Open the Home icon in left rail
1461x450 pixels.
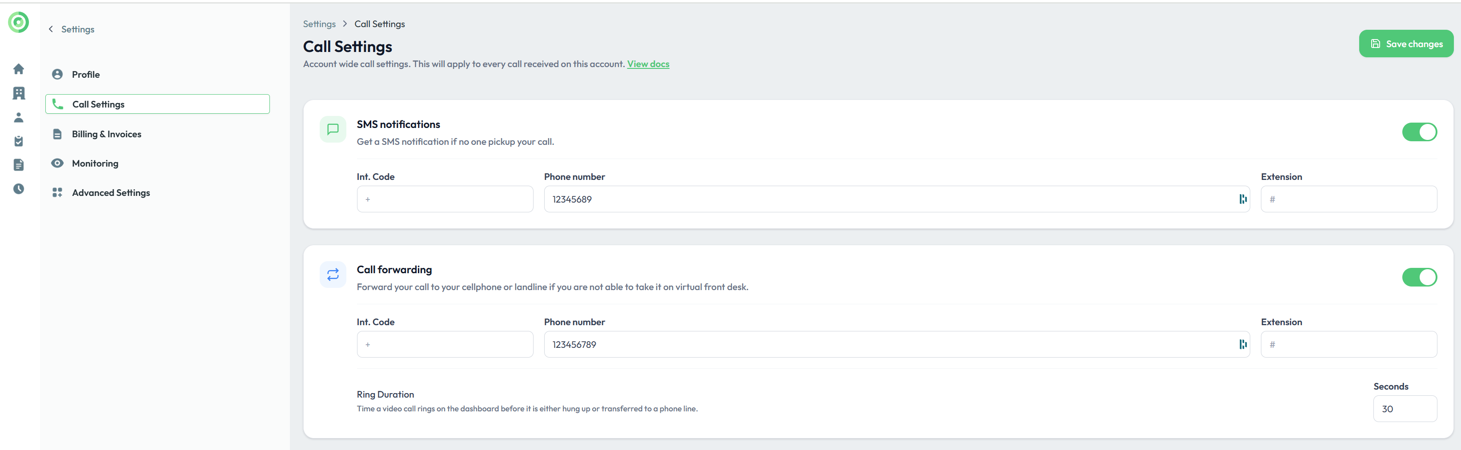tap(19, 69)
